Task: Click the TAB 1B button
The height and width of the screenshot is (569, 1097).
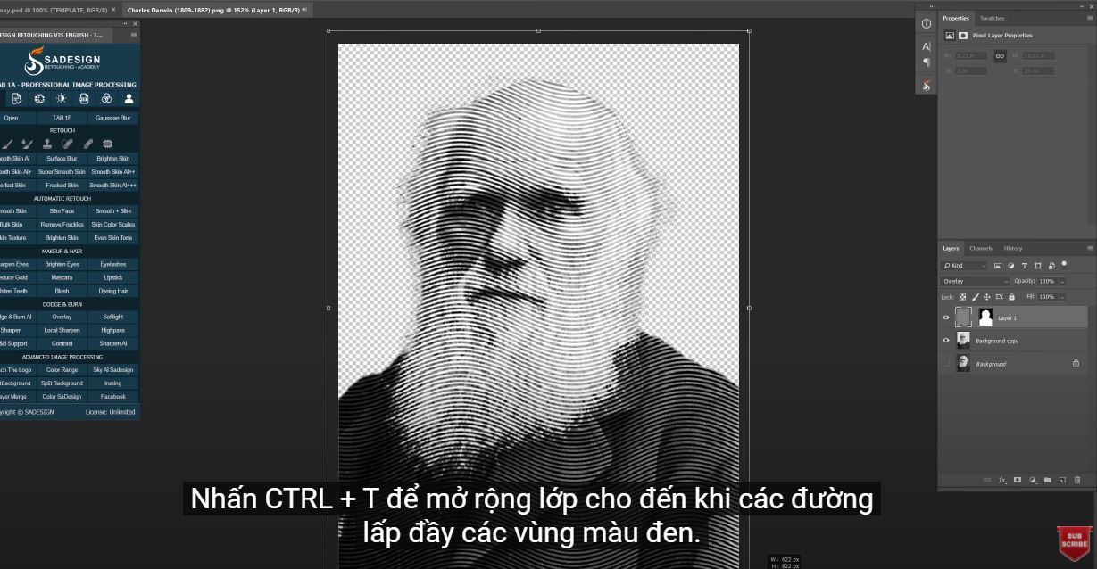Action: tap(62, 118)
